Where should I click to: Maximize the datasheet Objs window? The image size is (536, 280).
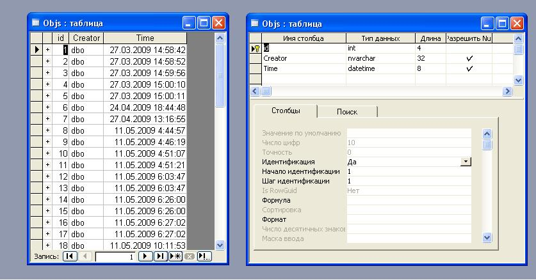pyautogui.click(x=204, y=23)
